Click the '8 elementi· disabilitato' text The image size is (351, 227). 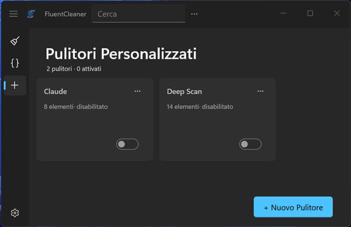[76, 107]
